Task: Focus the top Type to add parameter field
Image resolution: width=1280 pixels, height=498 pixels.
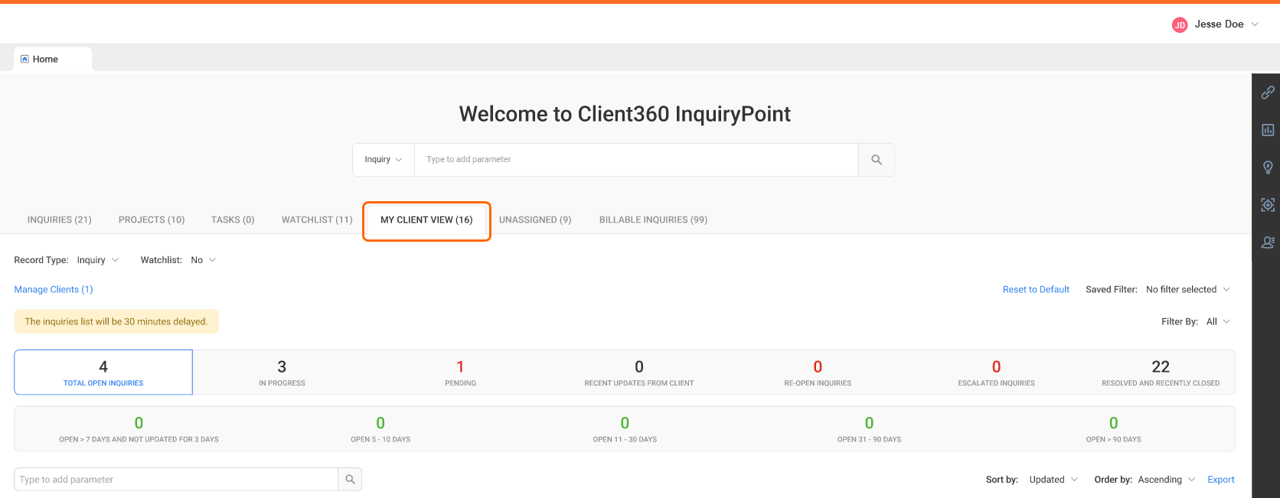Action: [x=636, y=160]
